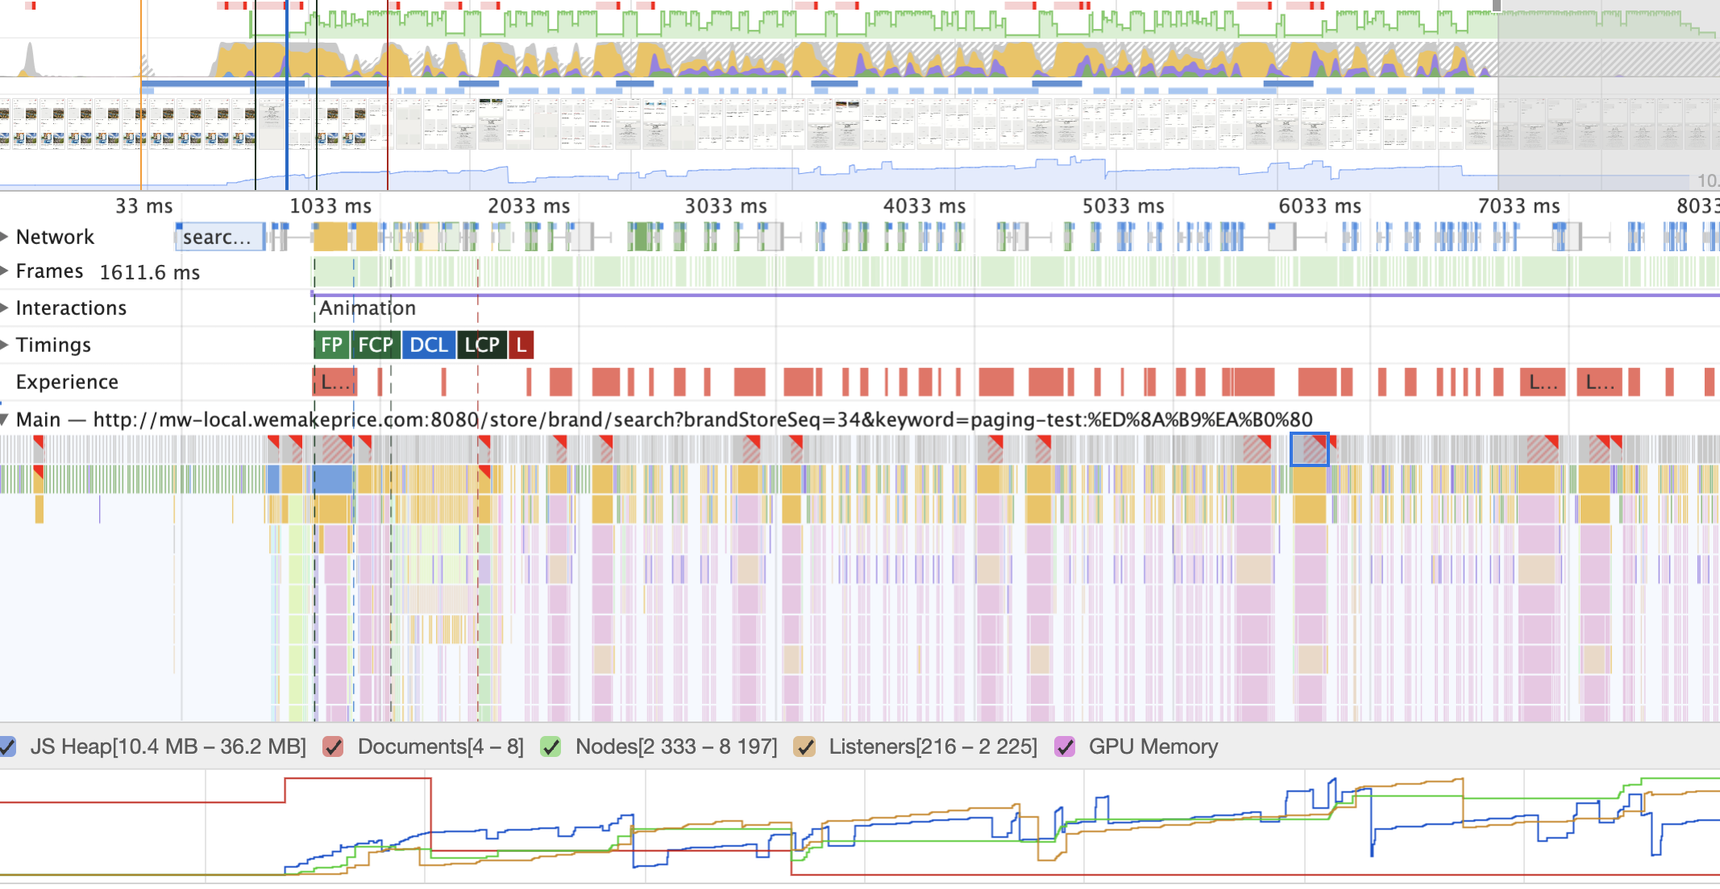Click the blue-outlined selected task in Main
The width and height of the screenshot is (1720, 889).
click(1309, 449)
